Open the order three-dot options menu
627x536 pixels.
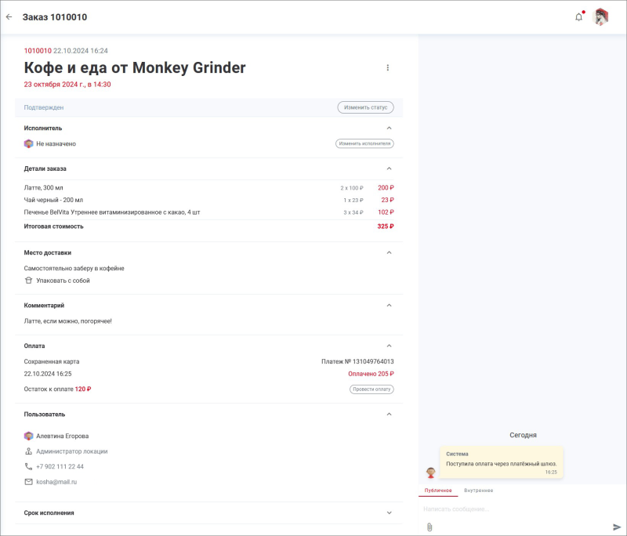pyautogui.click(x=387, y=68)
